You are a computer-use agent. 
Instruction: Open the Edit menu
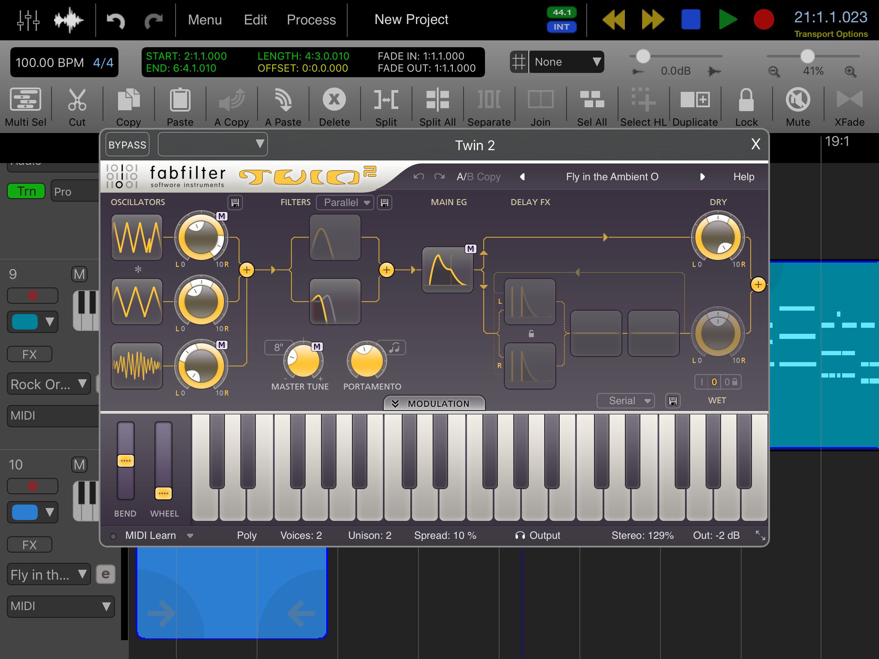pyautogui.click(x=255, y=20)
